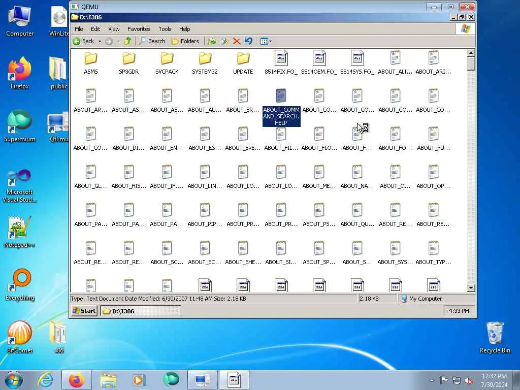Open the Help menu
The width and height of the screenshot is (520, 390).
(x=185, y=29)
